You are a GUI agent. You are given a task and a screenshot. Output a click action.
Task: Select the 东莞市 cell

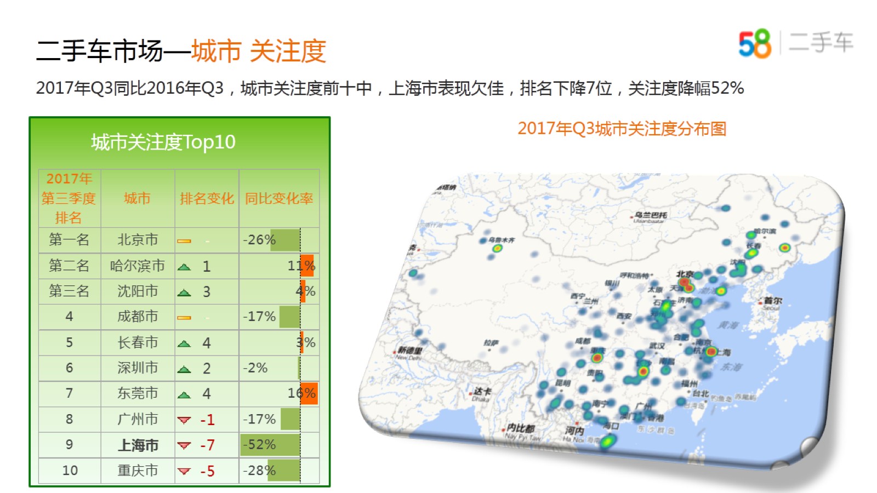pos(138,393)
